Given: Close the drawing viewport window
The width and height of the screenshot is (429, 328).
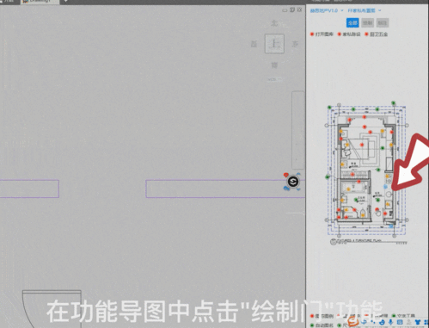Looking at the screenshot, I should tap(299, 9).
